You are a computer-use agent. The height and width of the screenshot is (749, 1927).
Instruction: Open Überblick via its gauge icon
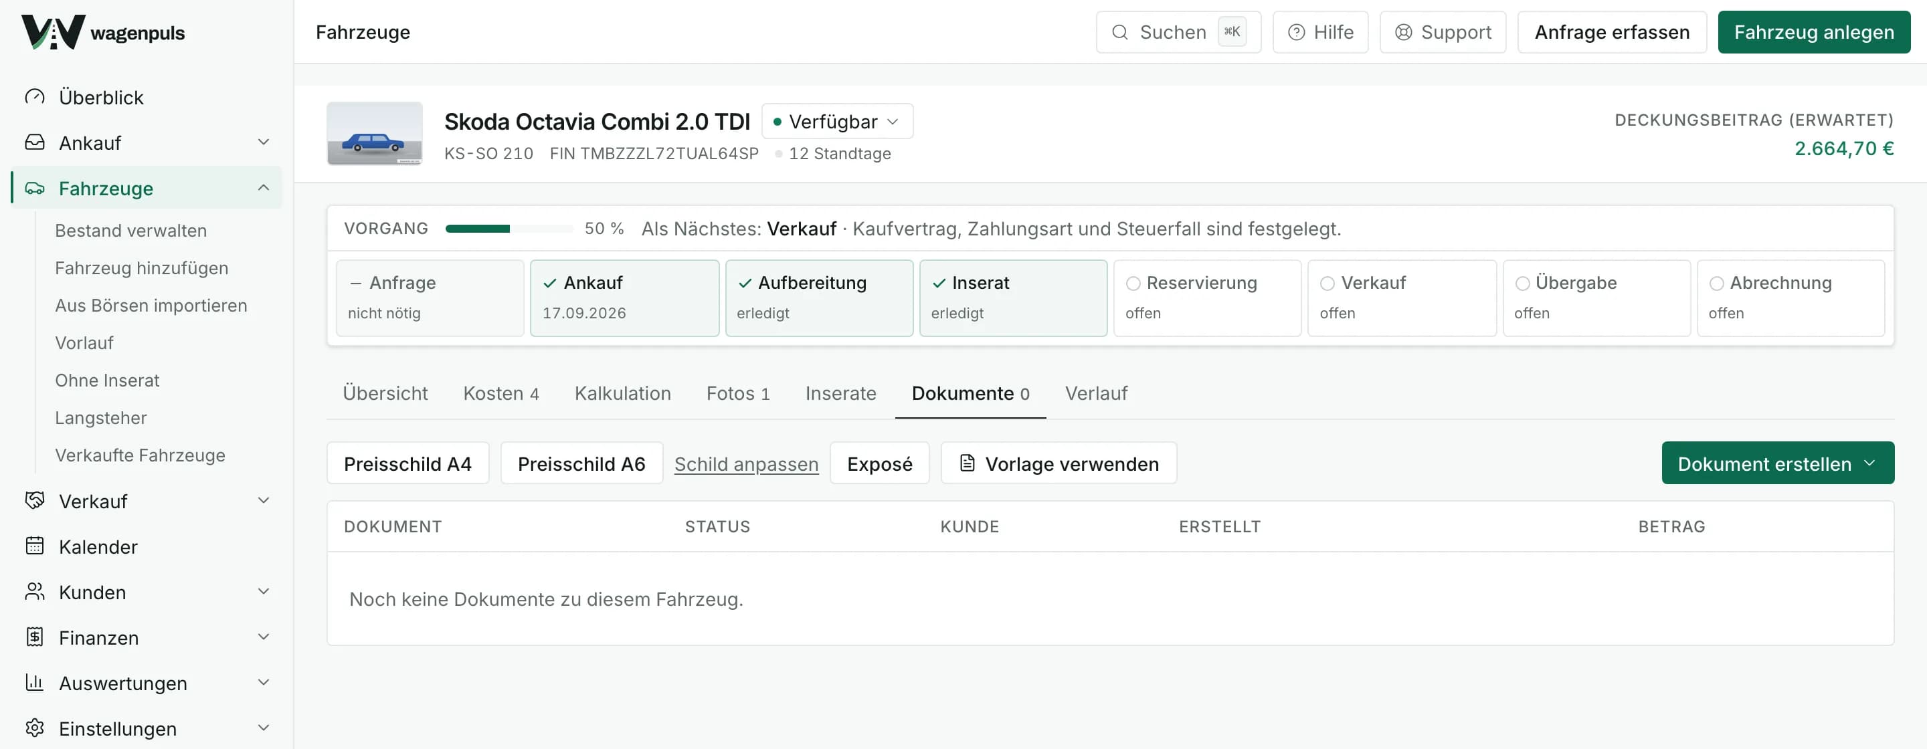[x=34, y=97]
